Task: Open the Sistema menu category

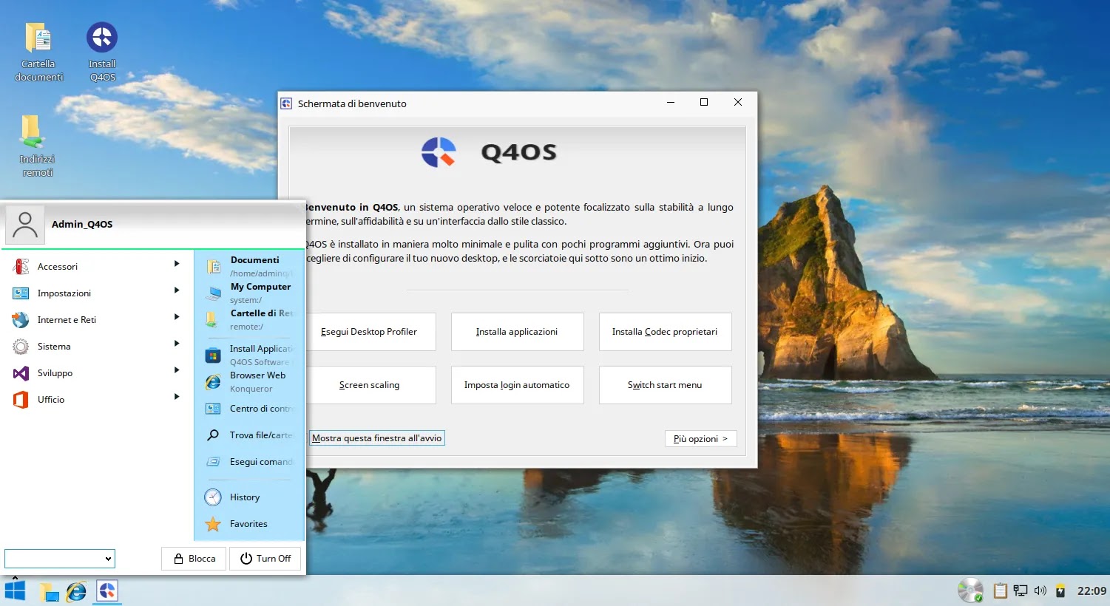Action: (x=97, y=347)
